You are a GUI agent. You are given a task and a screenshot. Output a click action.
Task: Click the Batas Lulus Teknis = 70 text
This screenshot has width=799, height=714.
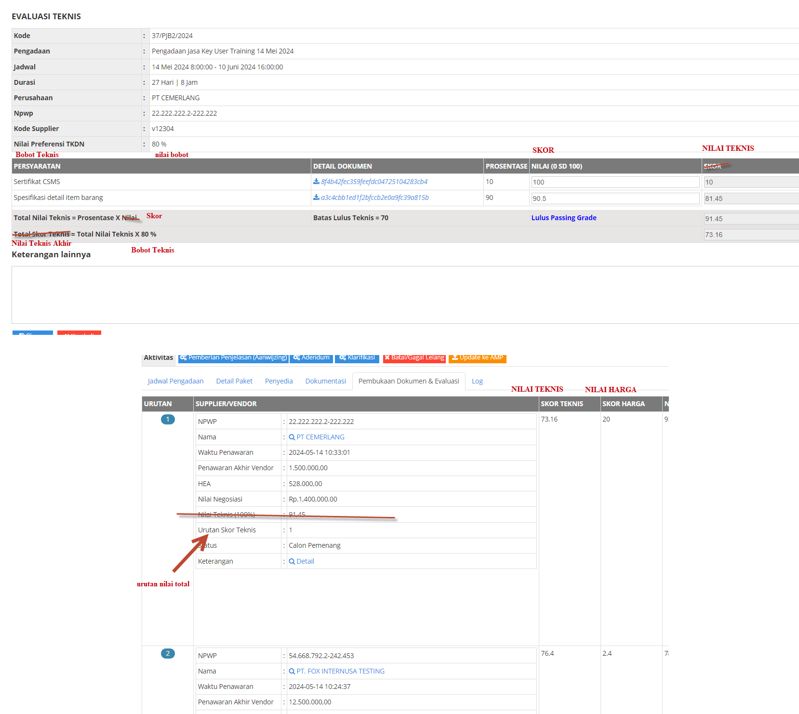(351, 218)
